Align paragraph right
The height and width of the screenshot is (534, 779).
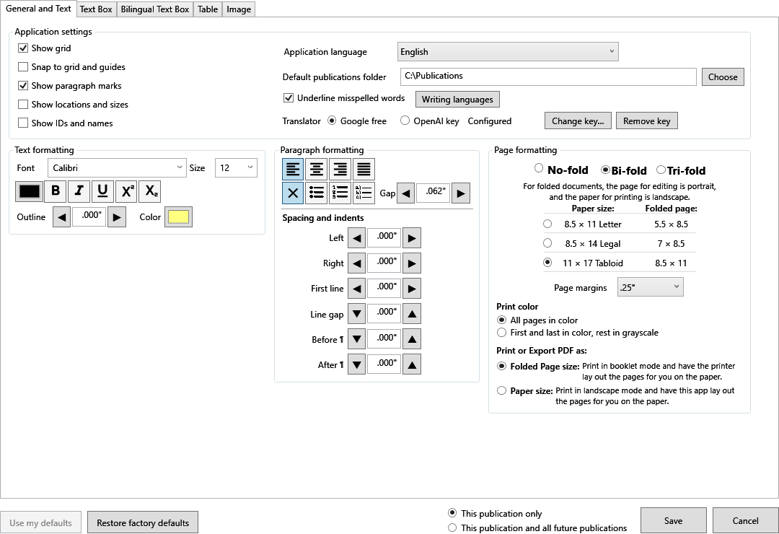pyautogui.click(x=340, y=169)
